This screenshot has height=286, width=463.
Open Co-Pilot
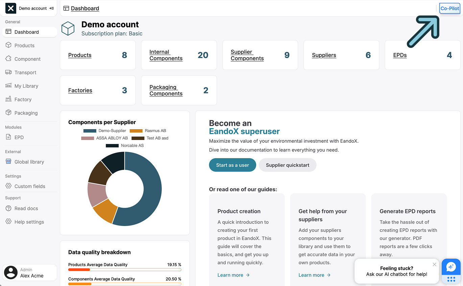(x=449, y=8)
